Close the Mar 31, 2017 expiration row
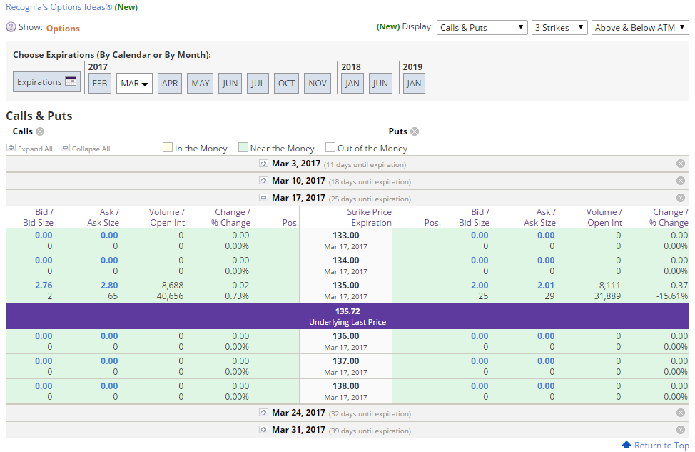The image size is (695, 452). [681, 430]
